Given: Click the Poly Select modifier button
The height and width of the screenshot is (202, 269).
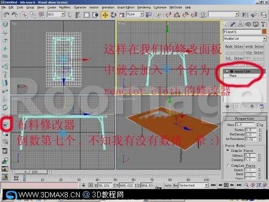Looking at the screenshot, I should (255, 52).
